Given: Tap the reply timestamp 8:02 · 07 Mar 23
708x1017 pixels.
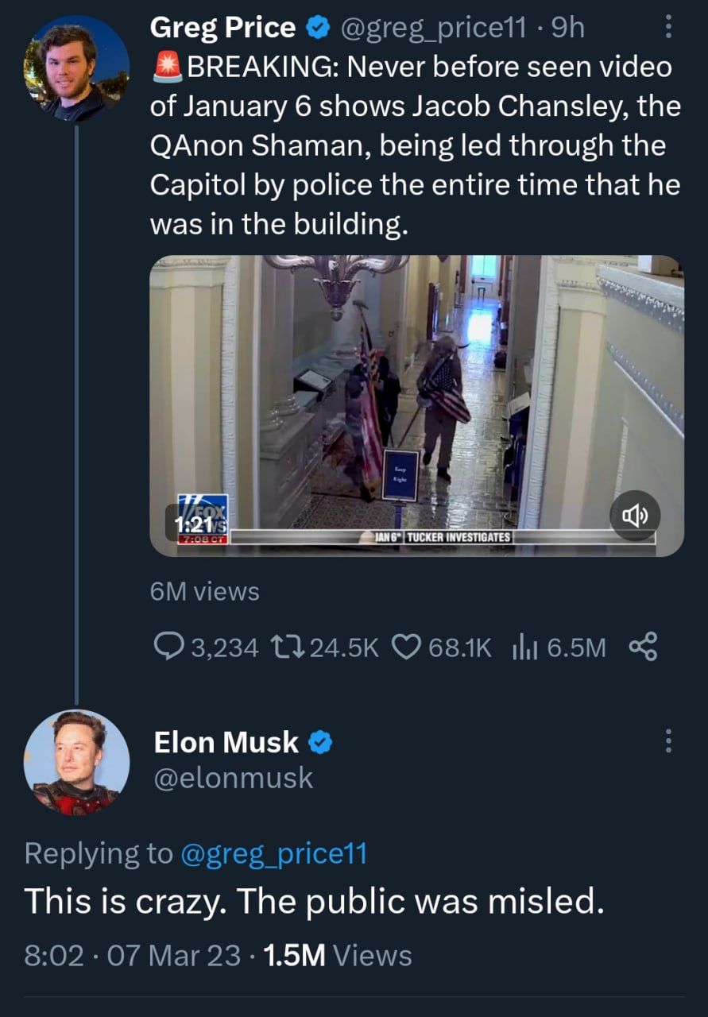Looking at the screenshot, I should [x=133, y=955].
